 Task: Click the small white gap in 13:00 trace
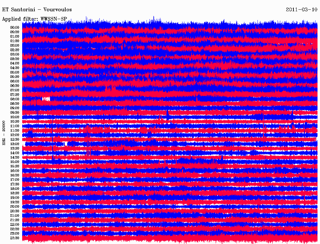click(x=66, y=144)
